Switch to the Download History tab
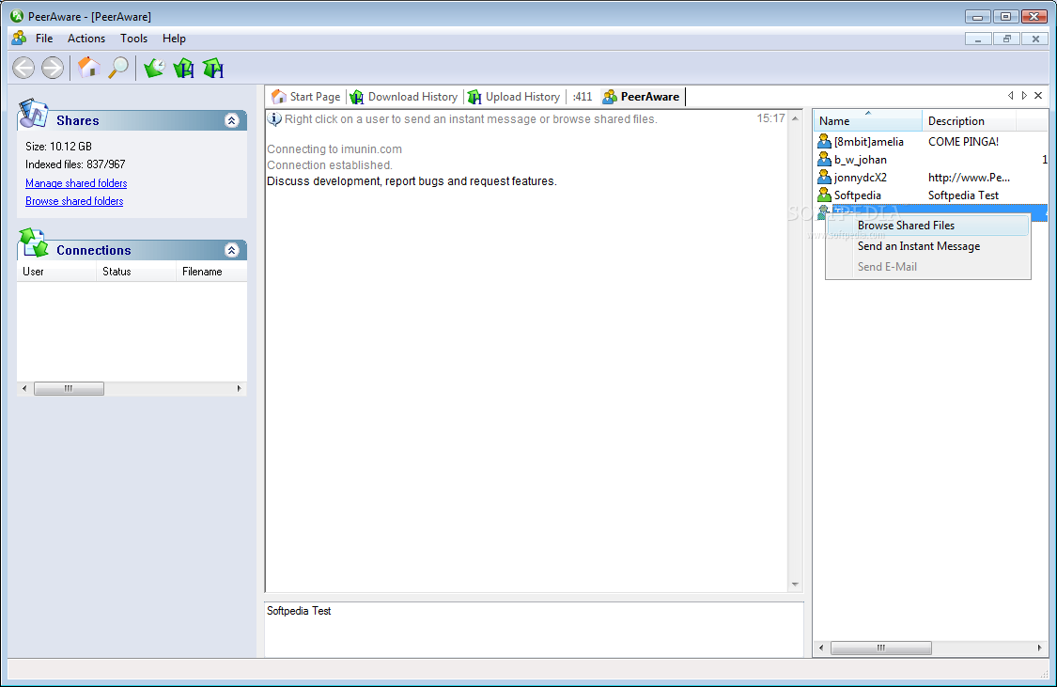1057x687 pixels. [x=404, y=97]
